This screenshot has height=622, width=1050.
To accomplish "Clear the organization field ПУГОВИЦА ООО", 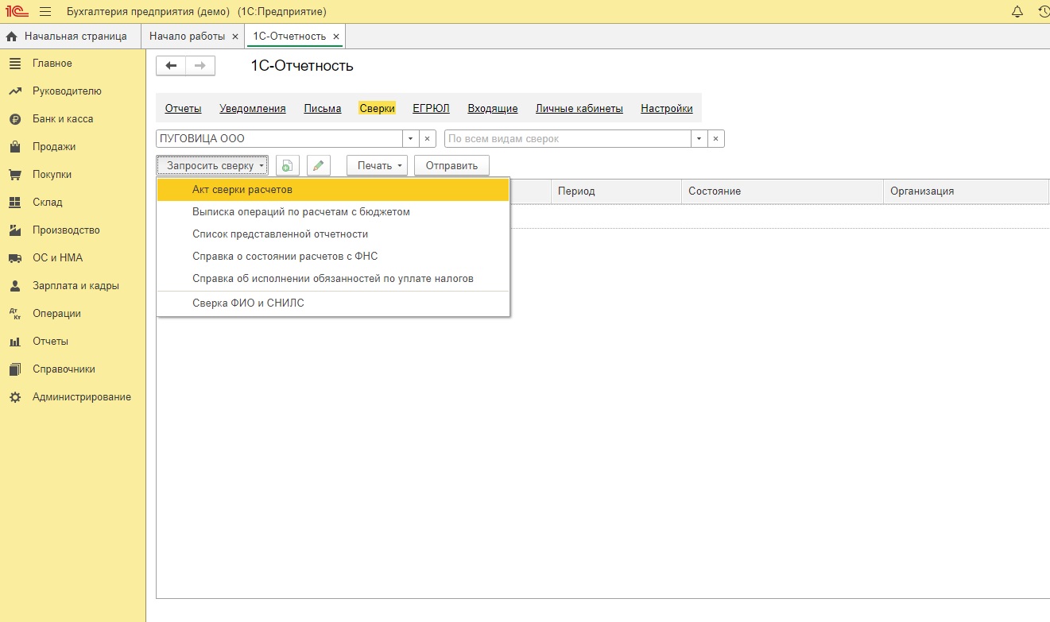I will [428, 139].
